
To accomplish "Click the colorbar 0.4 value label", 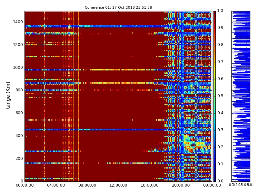I will pyautogui.click(x=220, y=113).
